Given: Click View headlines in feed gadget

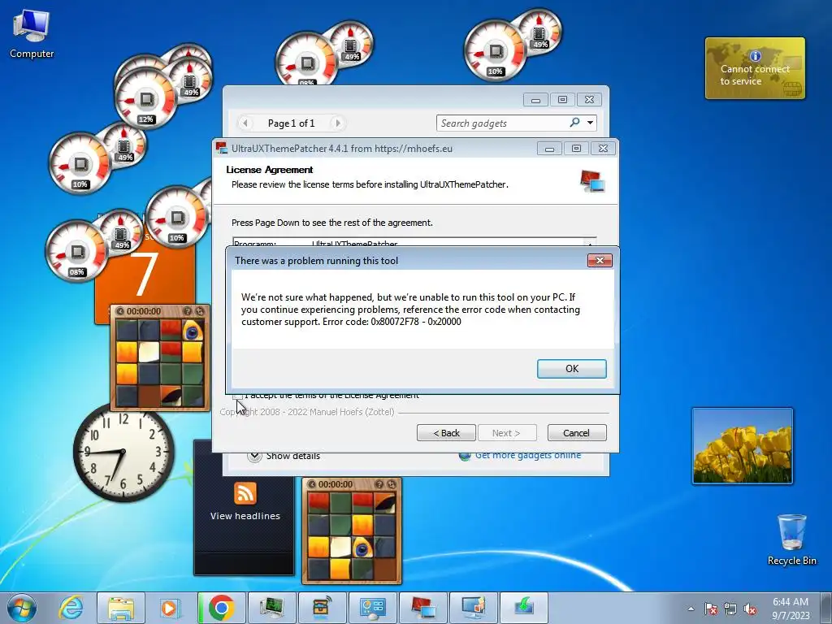Looking at the screenshot, I should tap(245, 516).
